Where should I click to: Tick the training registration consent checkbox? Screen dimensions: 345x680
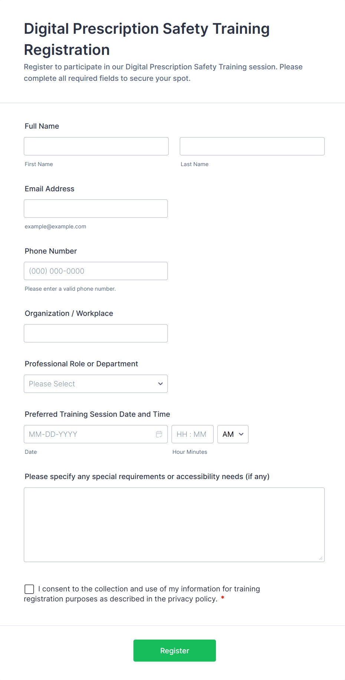point(29,589)
